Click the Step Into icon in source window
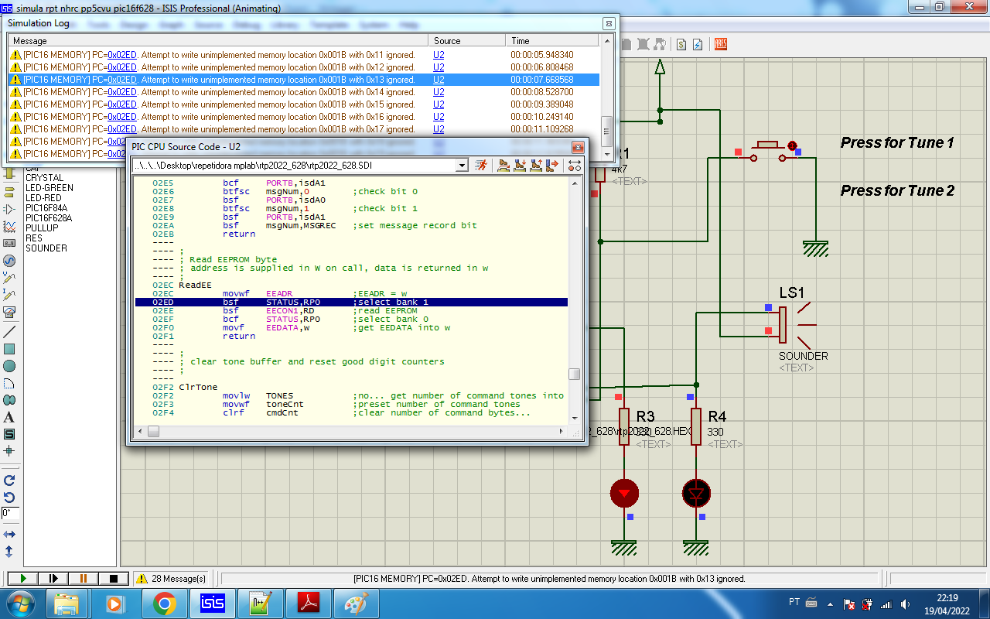Screen dimensions: 990x619 [x=520, y=165]
